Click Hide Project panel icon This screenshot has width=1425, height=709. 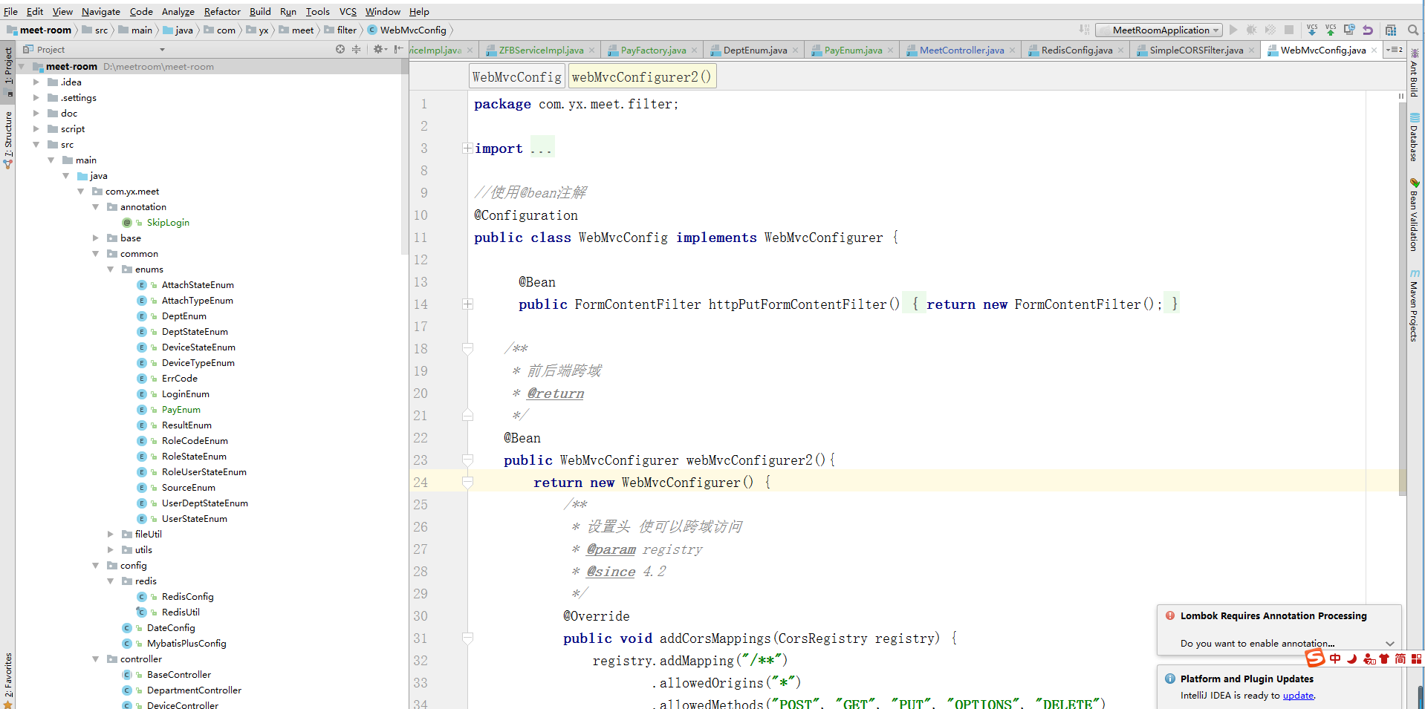coord(398,49)
